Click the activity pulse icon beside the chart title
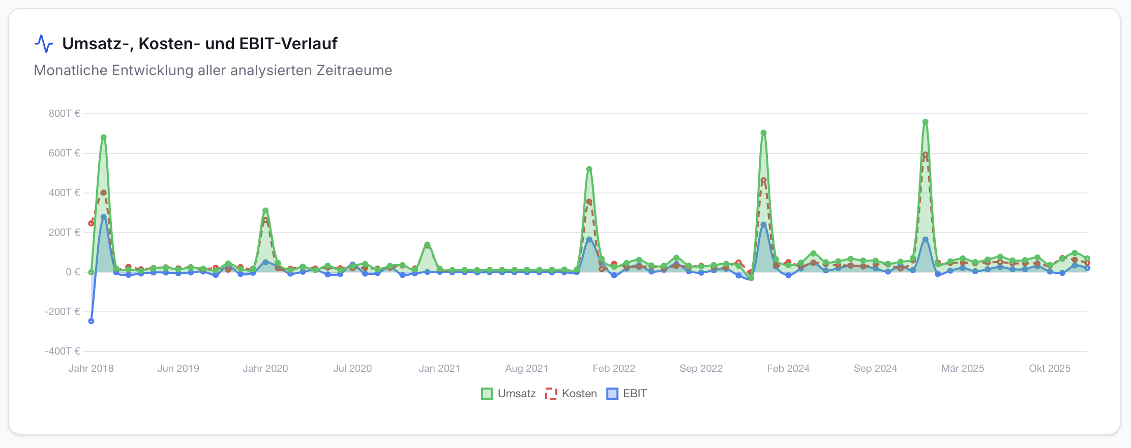1131x448 pixels. click(44, 44)
